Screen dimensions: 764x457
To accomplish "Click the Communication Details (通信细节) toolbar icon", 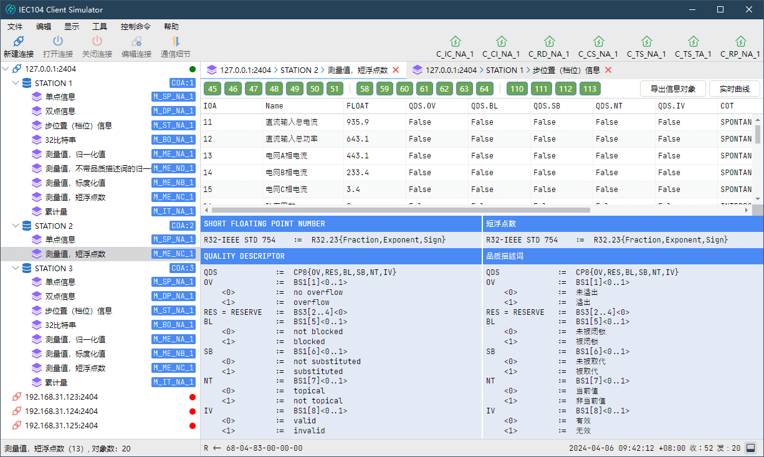I will click(x=175, y=42).
